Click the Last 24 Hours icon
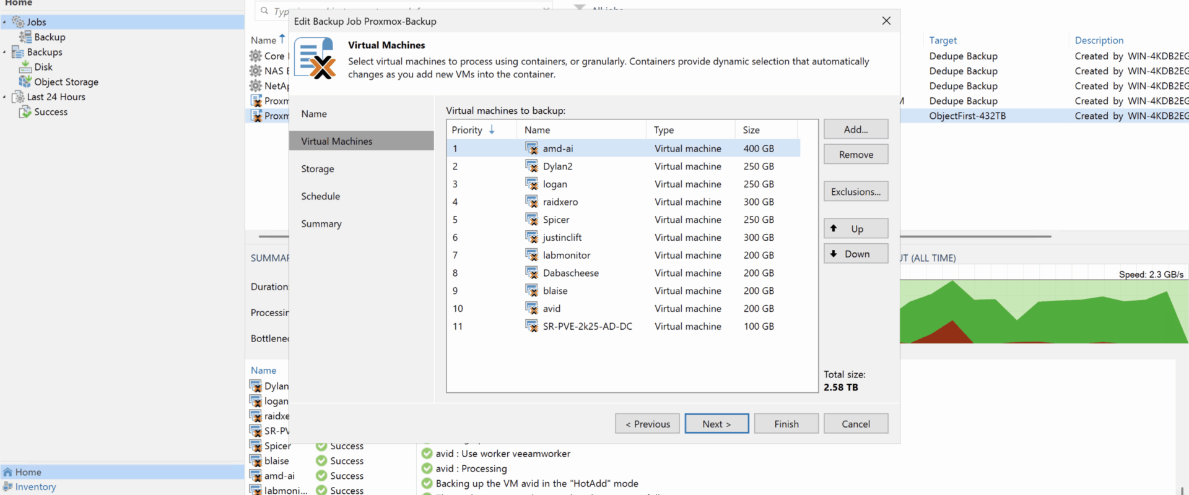 pyautogui.click(x=18, y=97)
